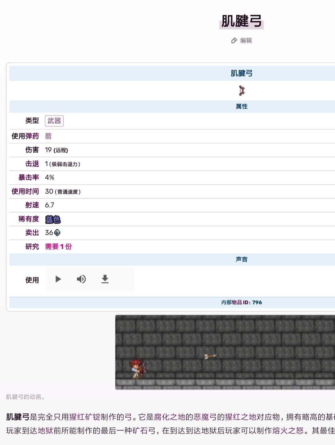Image resolution: width=335 pixels, height=445 pixels.
Task: Open the 击退 stat link
Action: [32, 164]
